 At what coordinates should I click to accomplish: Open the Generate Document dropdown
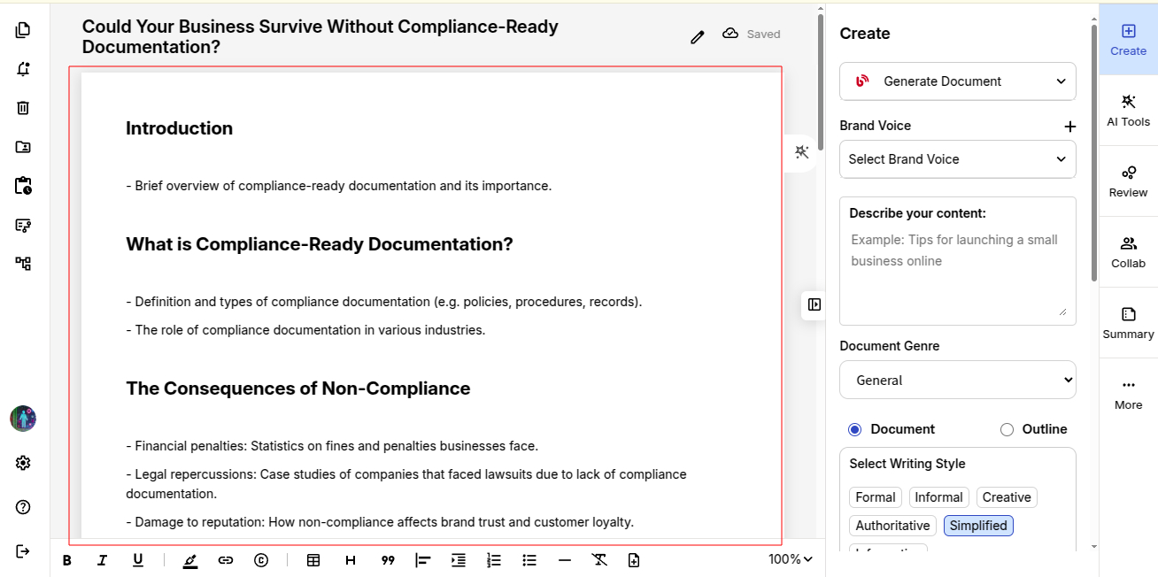coord(957,81)
